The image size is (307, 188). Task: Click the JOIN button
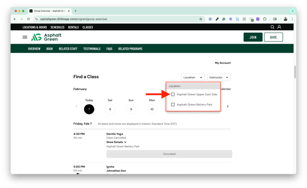(253, 37)
